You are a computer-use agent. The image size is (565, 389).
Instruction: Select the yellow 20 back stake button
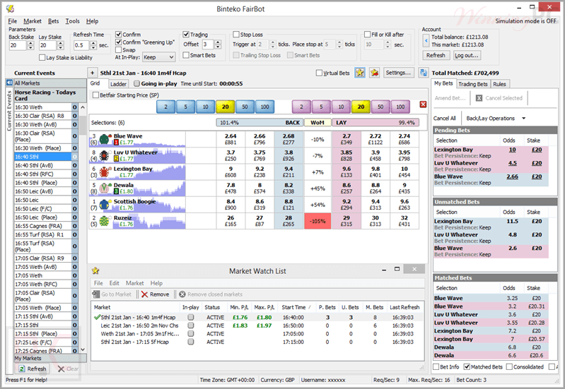pyautogui.click(x=225, y=107)
